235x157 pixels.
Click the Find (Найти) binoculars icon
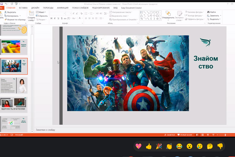[208, 12]
